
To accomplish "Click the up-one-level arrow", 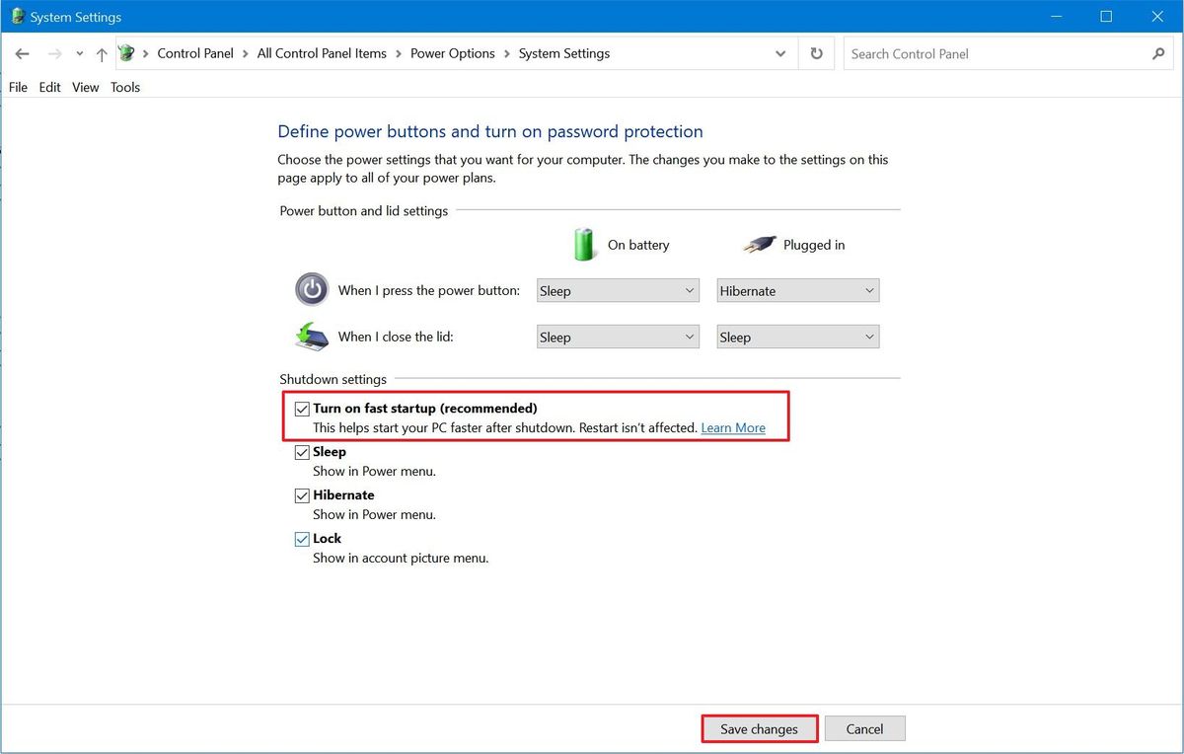I will pos(102,53).
